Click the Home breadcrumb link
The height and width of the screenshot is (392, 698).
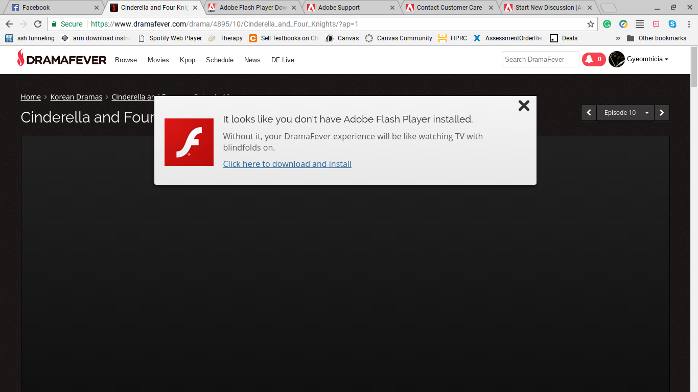click(31, 97)
